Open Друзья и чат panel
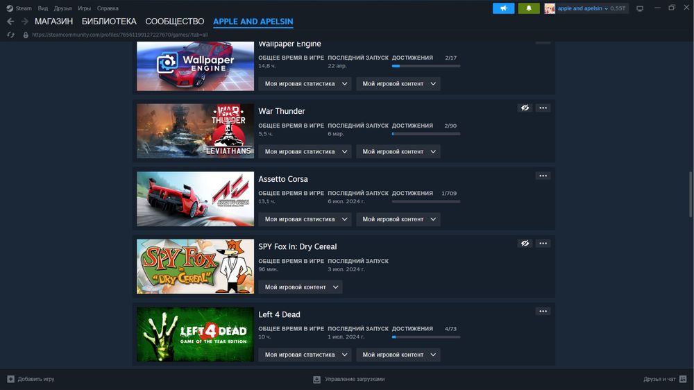This screenshot has height=390, width=694. [659, 379]
